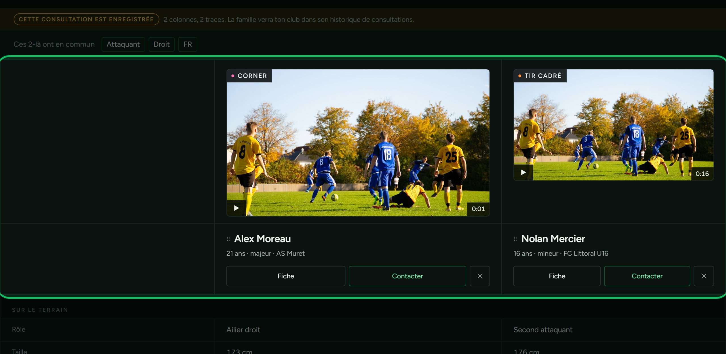Click the 'Ailier droit' role value
Screen dimensions: 726x354
[x=243, y=330]
